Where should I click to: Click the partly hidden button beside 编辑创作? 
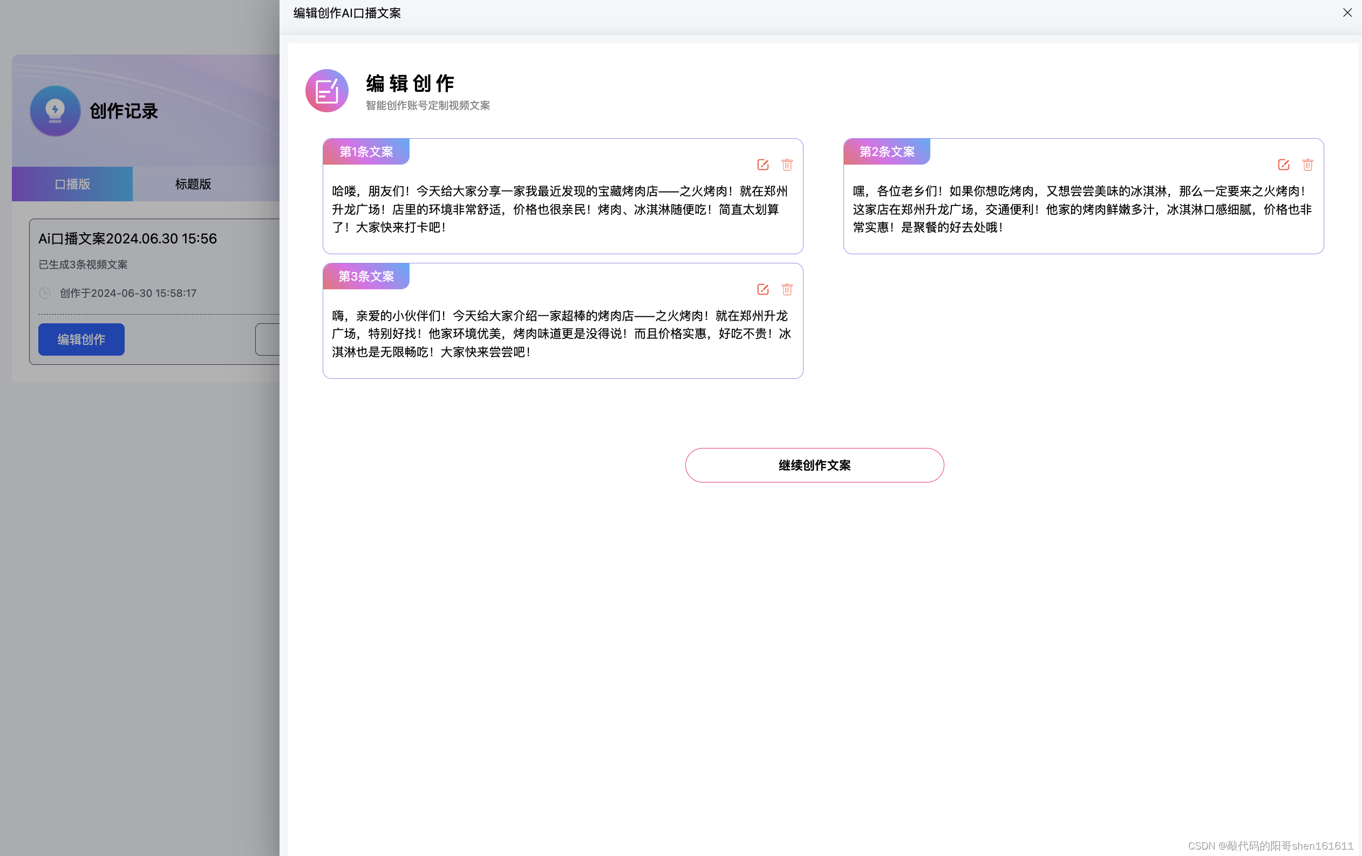click(x=267, y=339)
